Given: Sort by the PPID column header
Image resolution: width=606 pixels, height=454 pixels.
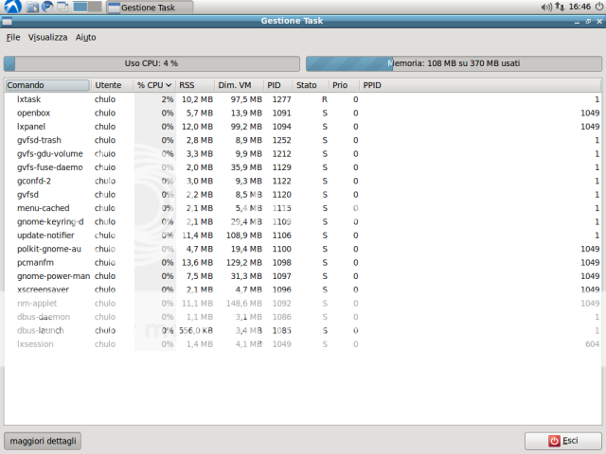Looking at the screenshot, I should coord(480,85).
